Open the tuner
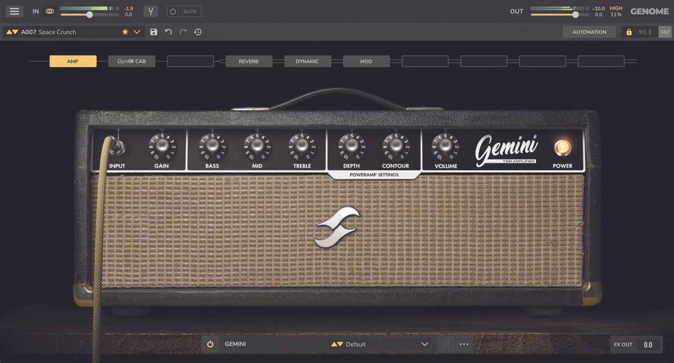The image size is (674, 363). tap(151, 11)
